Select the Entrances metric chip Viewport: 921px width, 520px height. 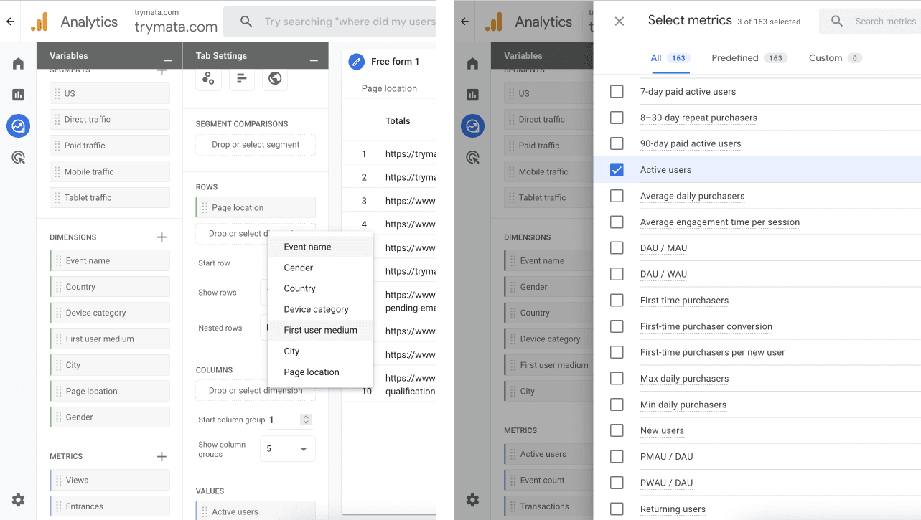click(110, 506)
